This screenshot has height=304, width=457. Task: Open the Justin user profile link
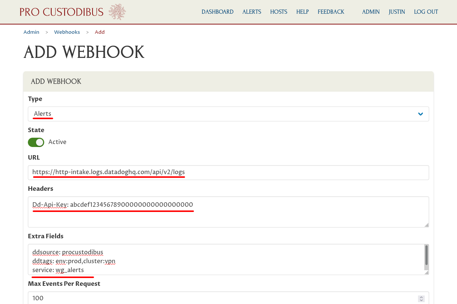397,12
